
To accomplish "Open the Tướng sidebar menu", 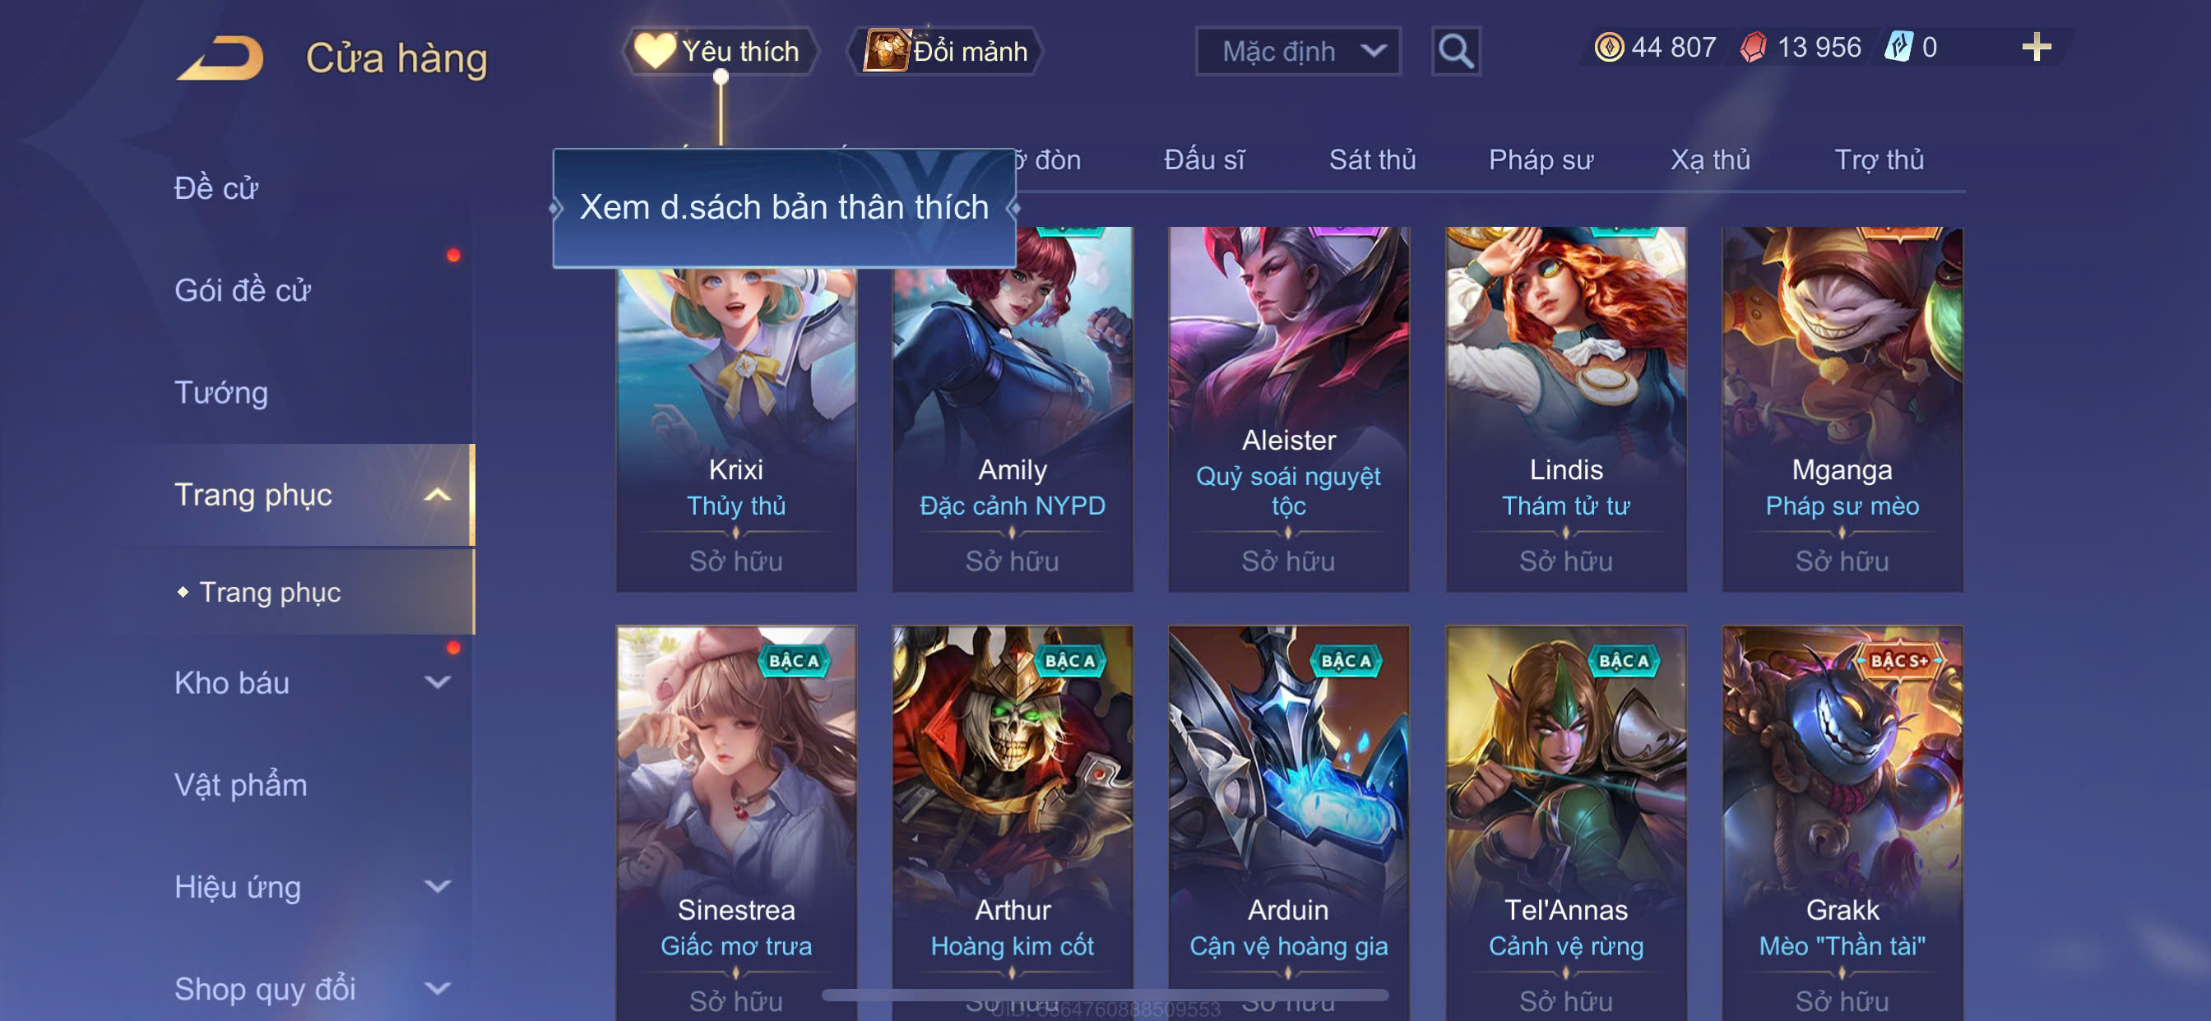I will [x=220, y=393].
